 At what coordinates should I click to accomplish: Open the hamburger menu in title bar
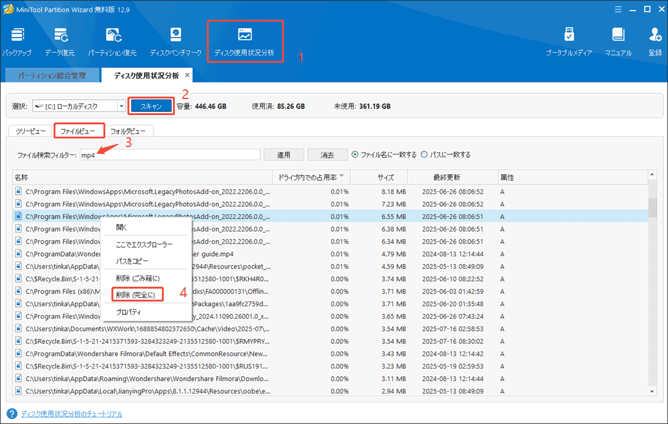pos(618,9)
